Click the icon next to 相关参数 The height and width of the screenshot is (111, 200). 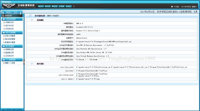[32, 64]
